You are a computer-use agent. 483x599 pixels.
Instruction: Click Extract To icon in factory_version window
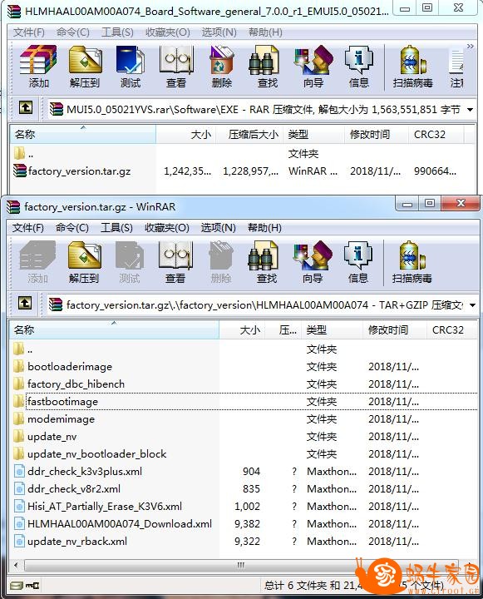pos(84,262)
